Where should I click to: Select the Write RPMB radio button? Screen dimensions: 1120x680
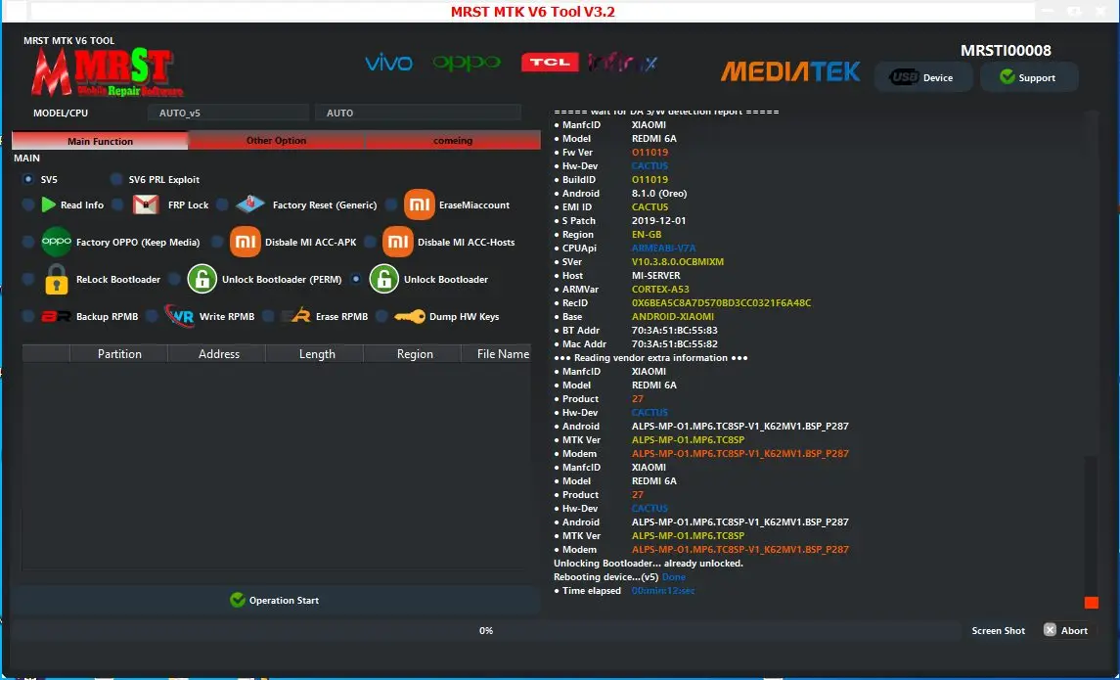(152, 316)
